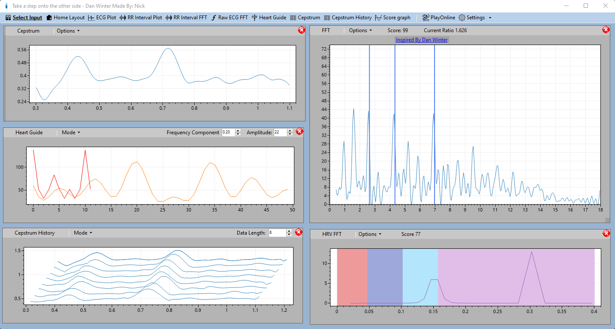
Task: Close the FFT panel with red X
Action: tap(606, 30)
